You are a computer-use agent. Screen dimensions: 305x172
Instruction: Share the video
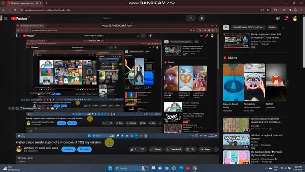point(155,150)
